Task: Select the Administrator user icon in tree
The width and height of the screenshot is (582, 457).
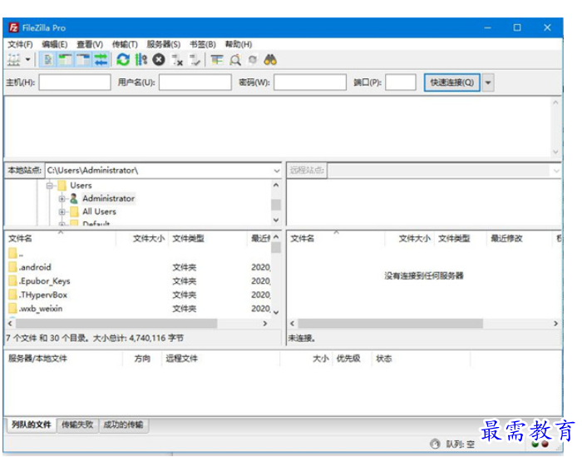Action: [74, 198]
